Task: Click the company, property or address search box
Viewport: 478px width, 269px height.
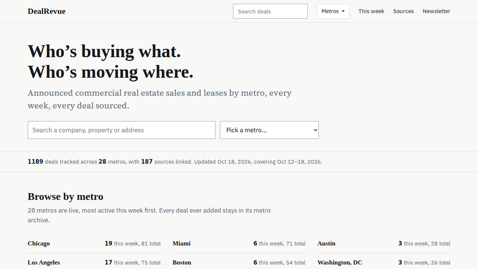Action: coord(121,130)
